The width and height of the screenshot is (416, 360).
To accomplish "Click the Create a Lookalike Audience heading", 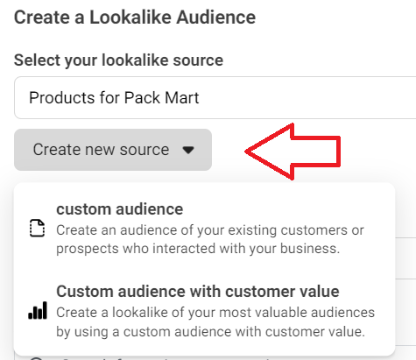I will tap(135, 18).
